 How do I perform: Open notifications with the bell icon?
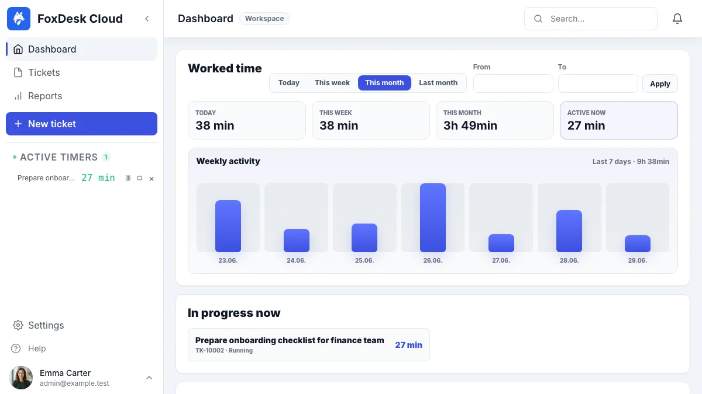coord(677,19)
